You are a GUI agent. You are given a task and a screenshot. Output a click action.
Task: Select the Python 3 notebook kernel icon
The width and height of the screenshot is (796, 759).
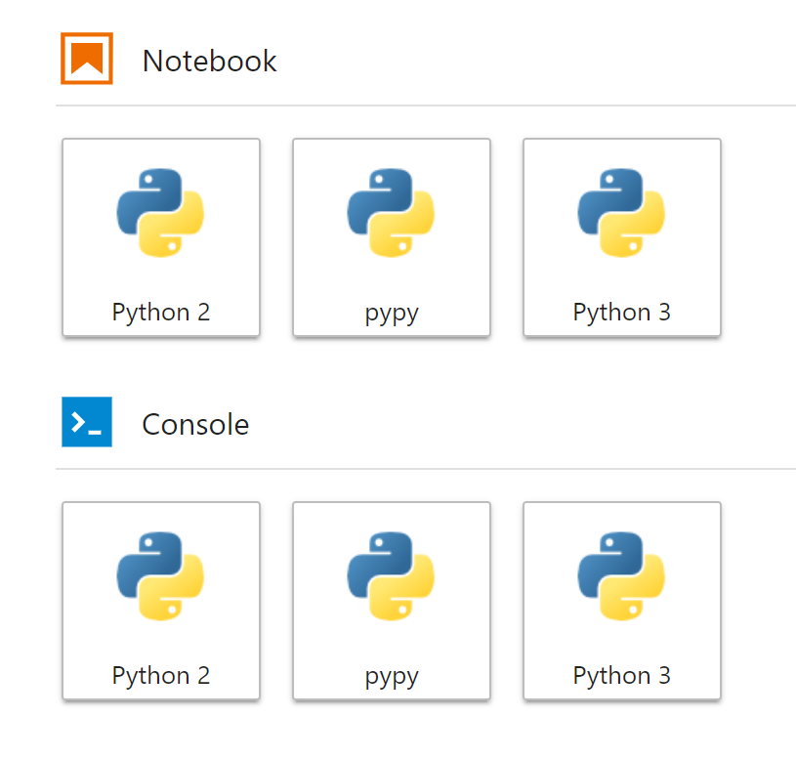coord(621,213)
